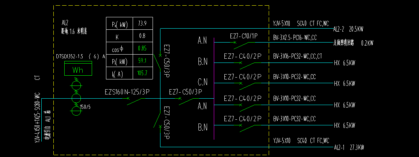
Task: Select the Pe(kW) table cell
Action: (119, 23)
